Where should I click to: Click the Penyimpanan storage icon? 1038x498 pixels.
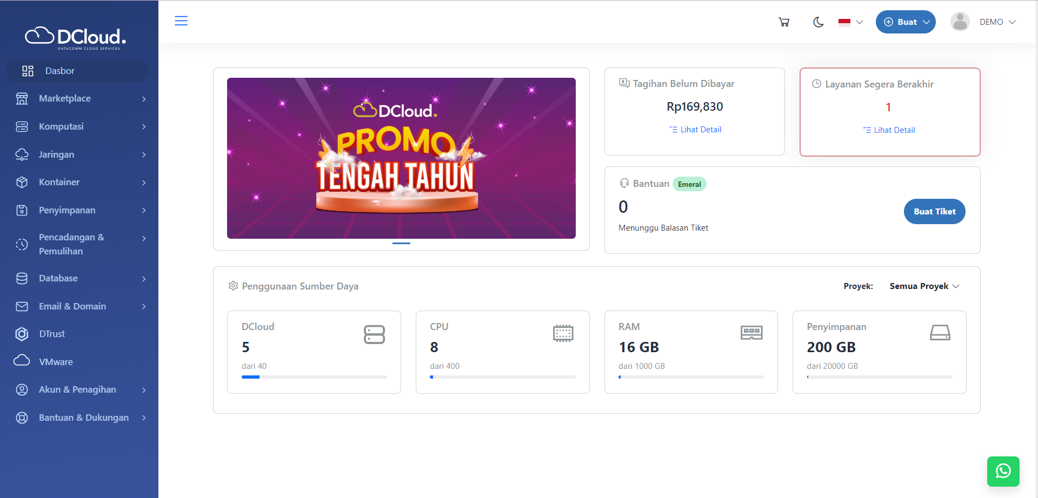pos(22,210)
